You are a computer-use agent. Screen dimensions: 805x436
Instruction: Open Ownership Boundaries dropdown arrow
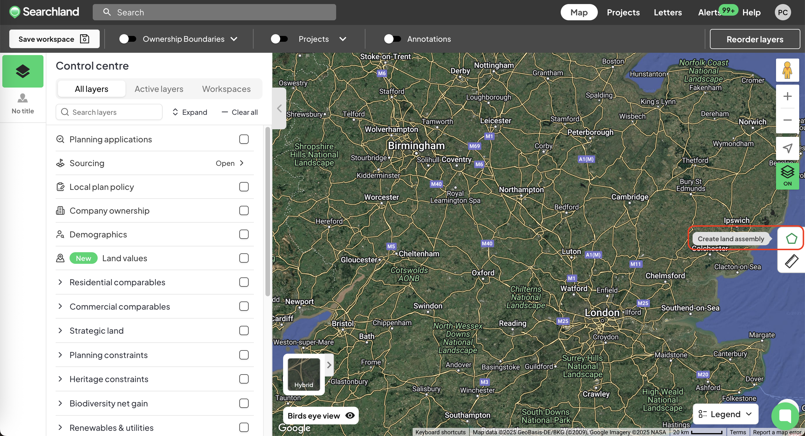[x=234, y=39]
